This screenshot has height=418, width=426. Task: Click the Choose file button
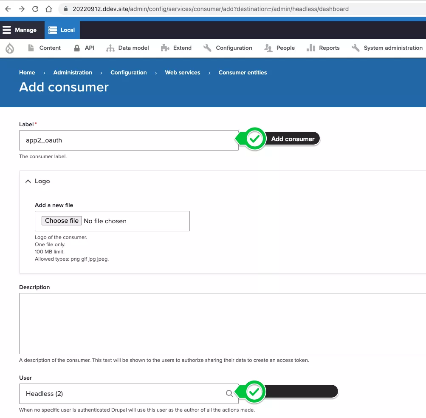click(x=62, y=221)
